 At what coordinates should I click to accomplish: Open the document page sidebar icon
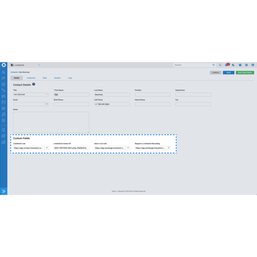[3, 130]
